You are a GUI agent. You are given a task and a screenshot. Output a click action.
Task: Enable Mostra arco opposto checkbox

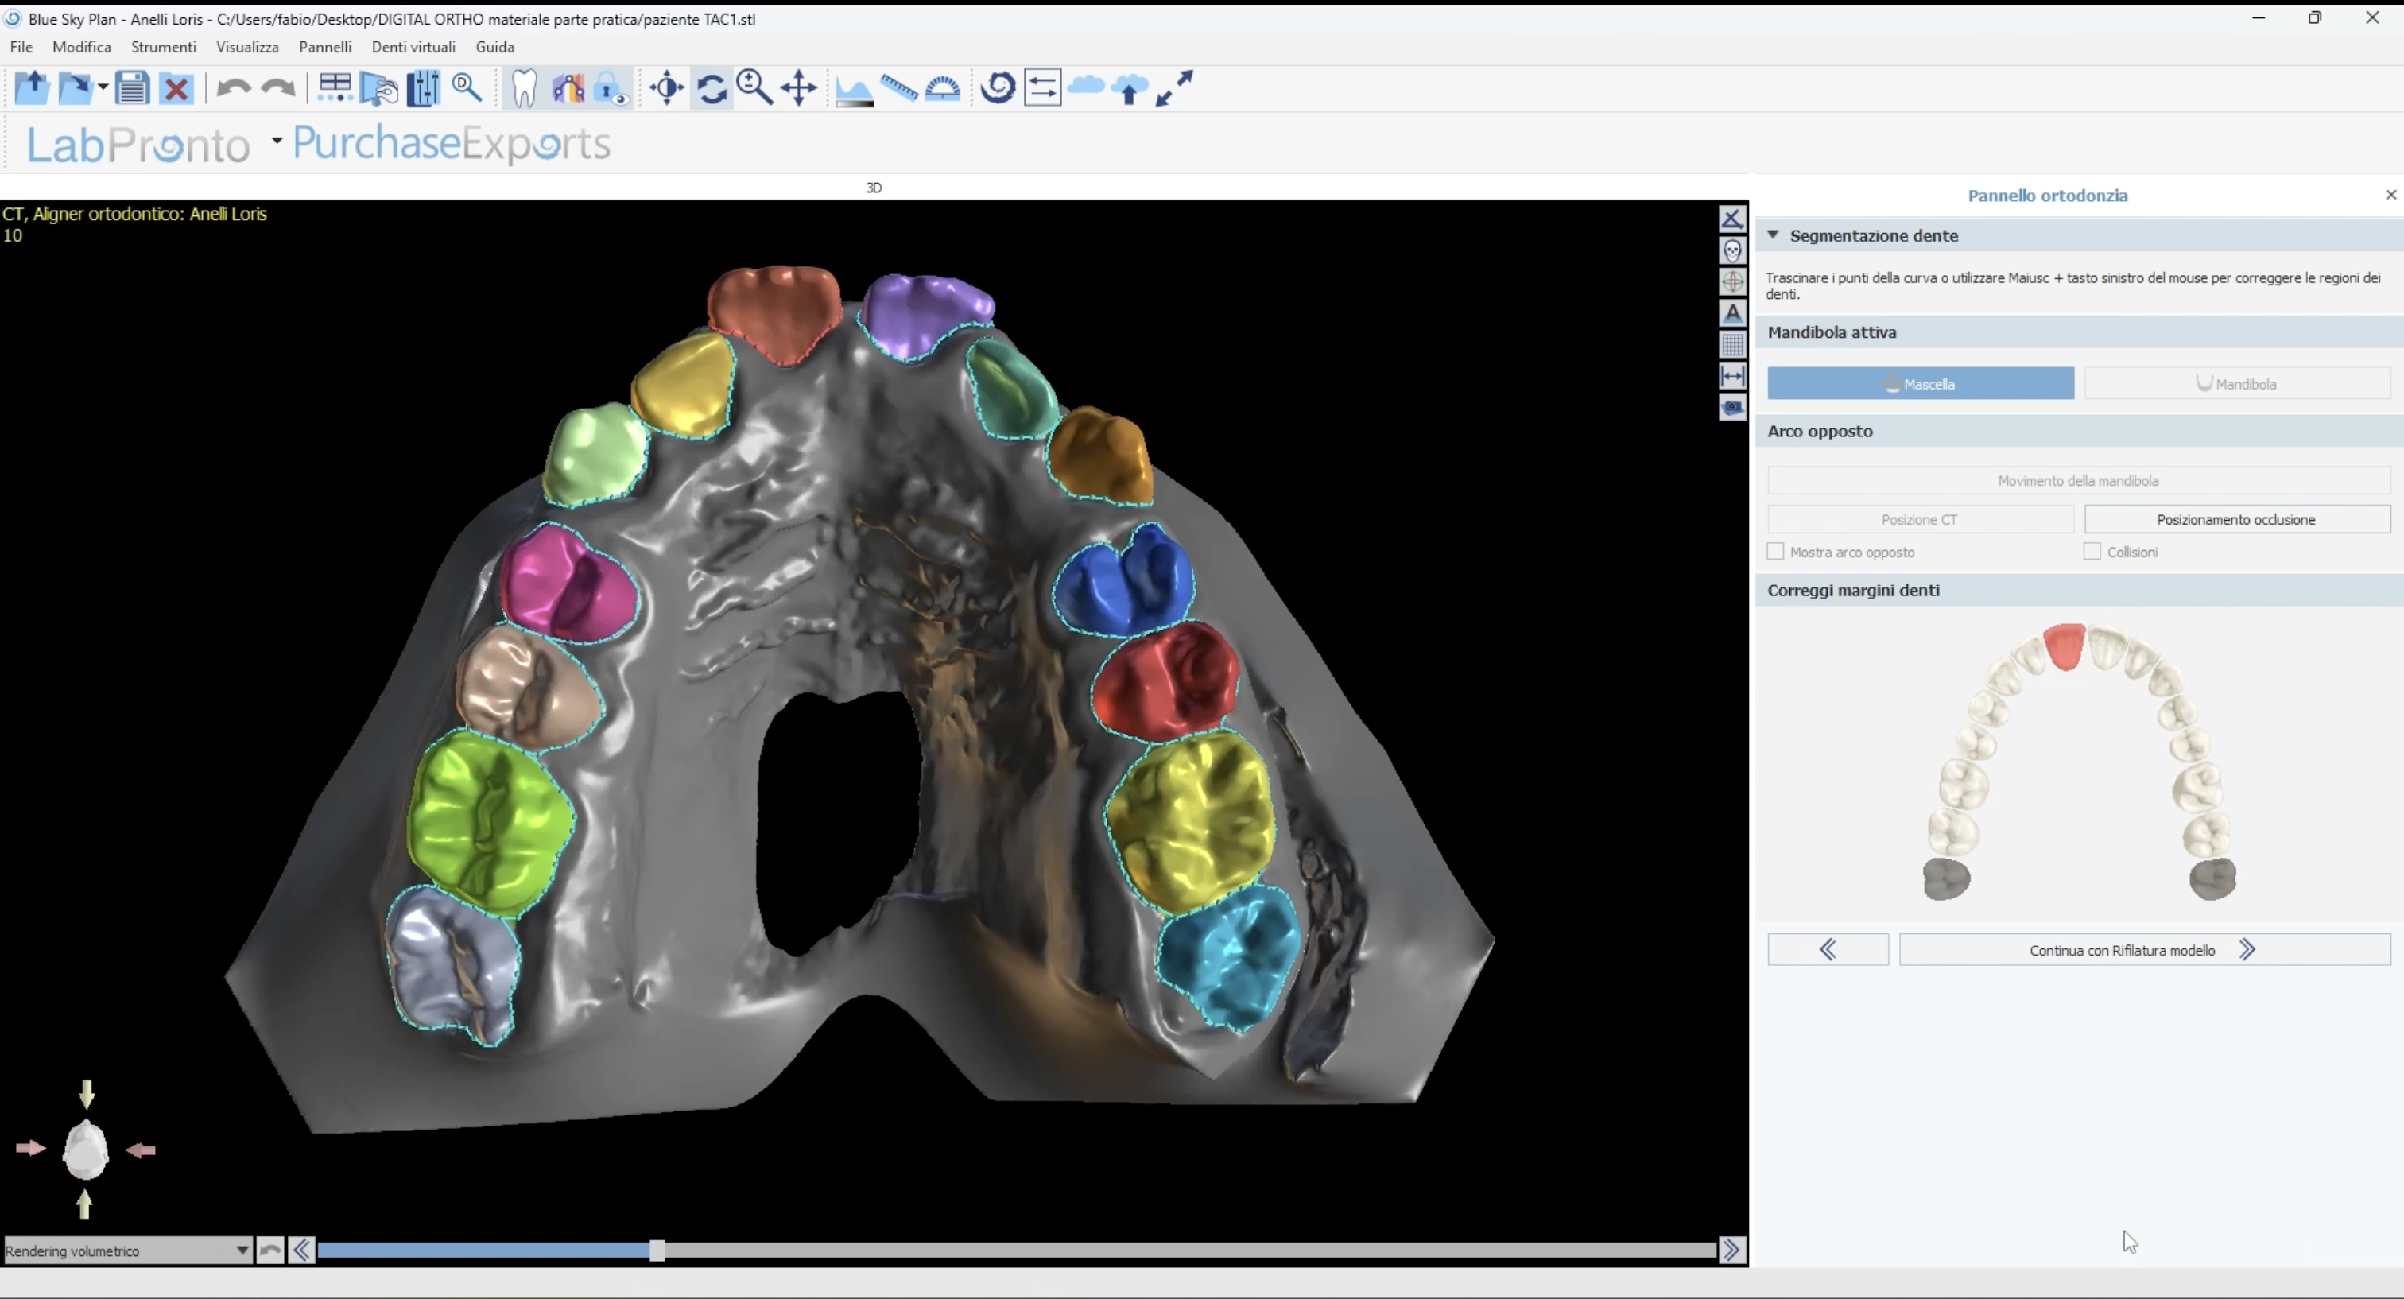pos(1775,552)
